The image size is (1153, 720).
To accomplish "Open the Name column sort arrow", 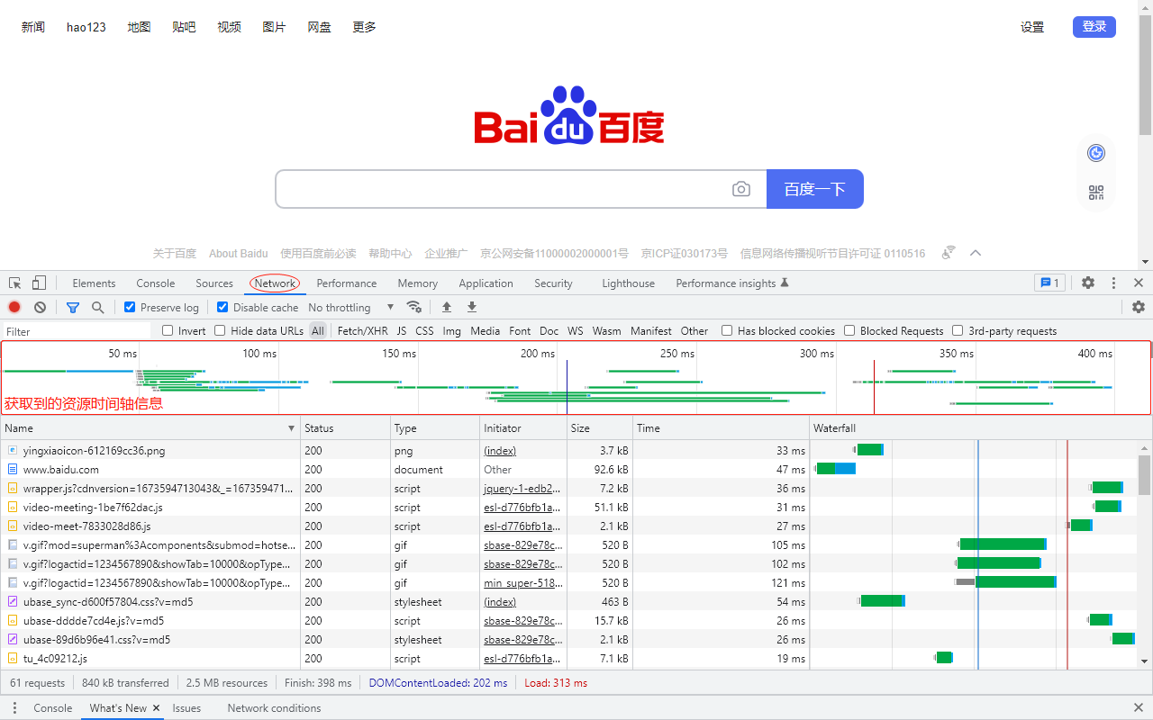I will 291,428.
